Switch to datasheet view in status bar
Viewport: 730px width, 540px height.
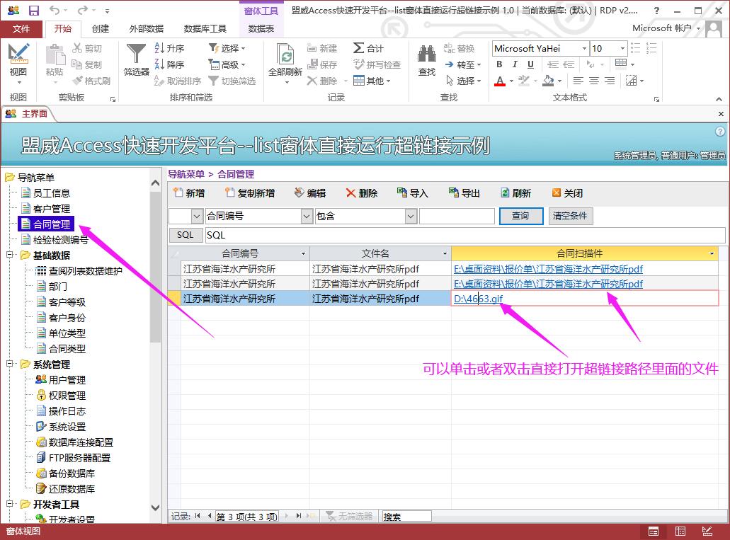tap(680, 532)
